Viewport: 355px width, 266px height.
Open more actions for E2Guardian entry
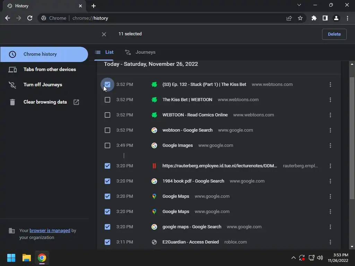[x=330, y=242]
